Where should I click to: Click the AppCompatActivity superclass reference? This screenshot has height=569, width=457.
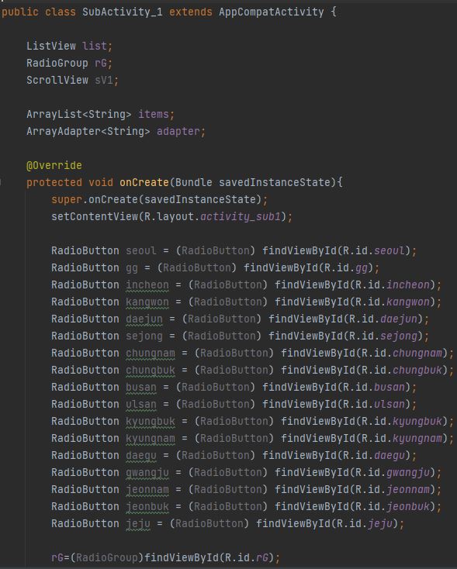[271, 12]
